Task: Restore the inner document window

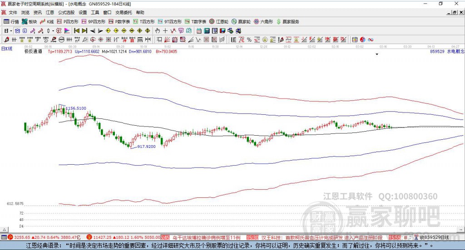Action: [455, 12]
